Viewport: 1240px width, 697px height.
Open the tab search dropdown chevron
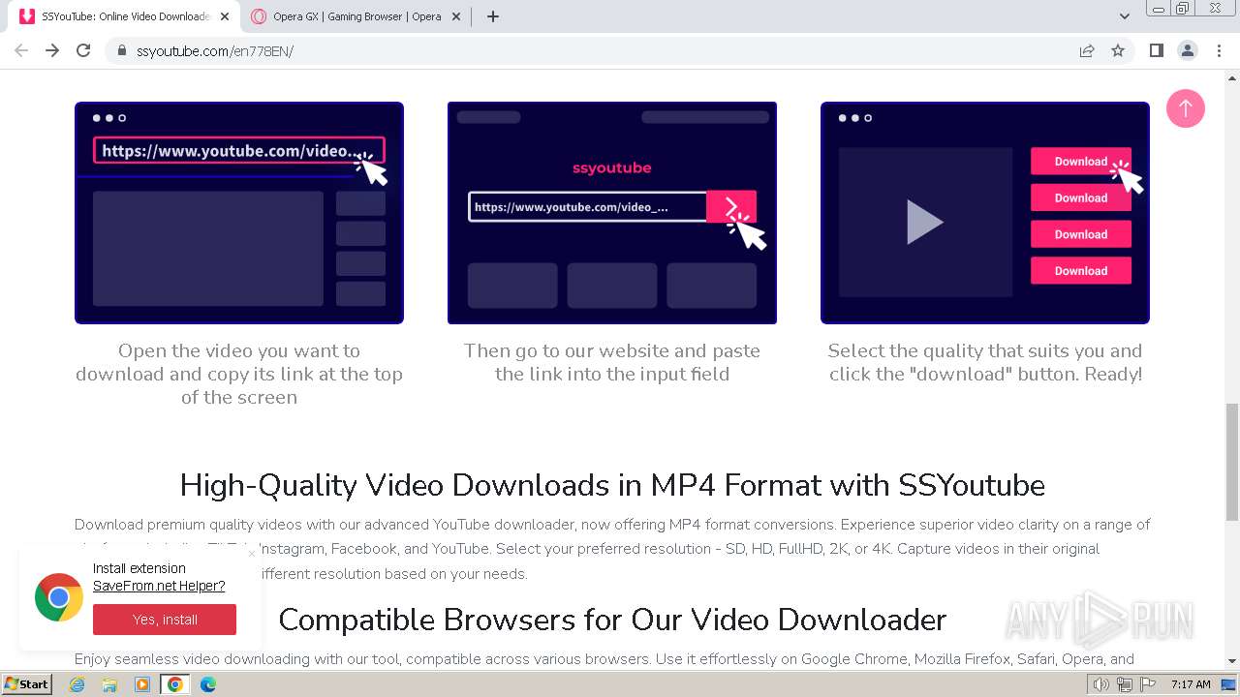[1125, 16]
